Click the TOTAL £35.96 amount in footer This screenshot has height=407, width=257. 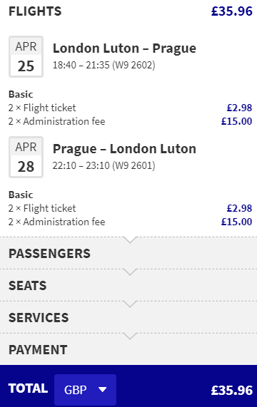pos(232,390)
